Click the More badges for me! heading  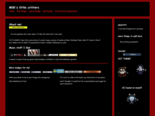(x=20, y=68)
